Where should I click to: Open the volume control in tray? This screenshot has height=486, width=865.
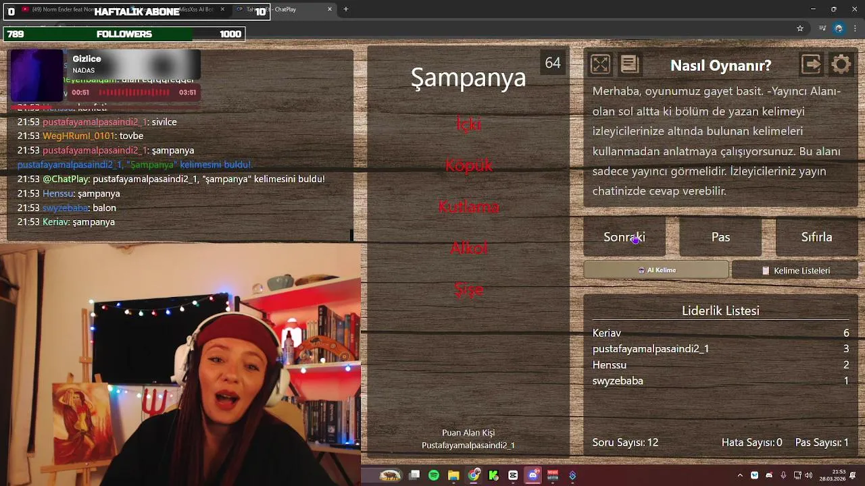click(809, 475)
